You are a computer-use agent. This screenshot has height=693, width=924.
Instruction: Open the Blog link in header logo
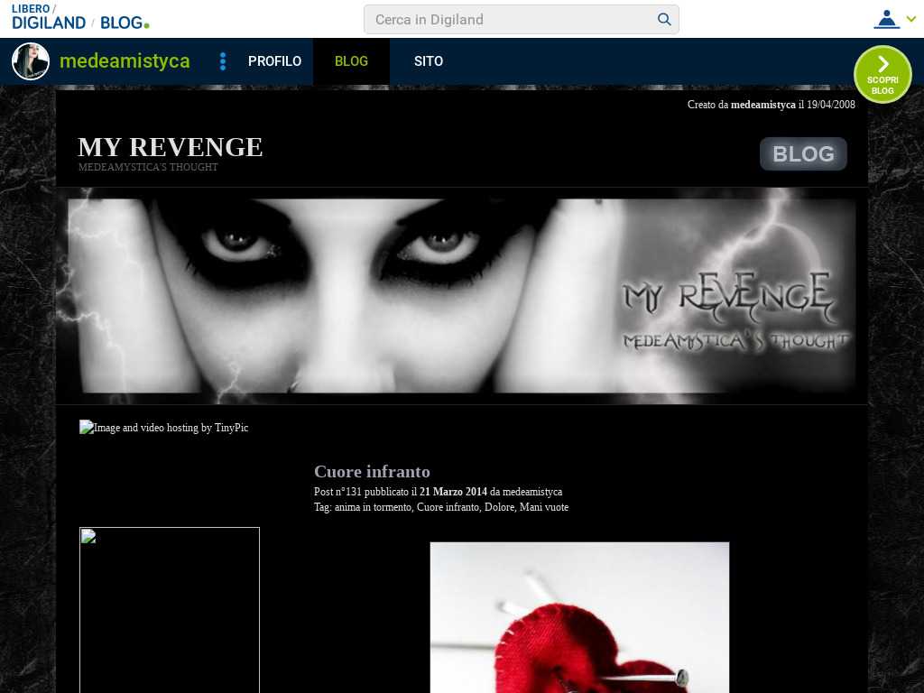[124, 23]
